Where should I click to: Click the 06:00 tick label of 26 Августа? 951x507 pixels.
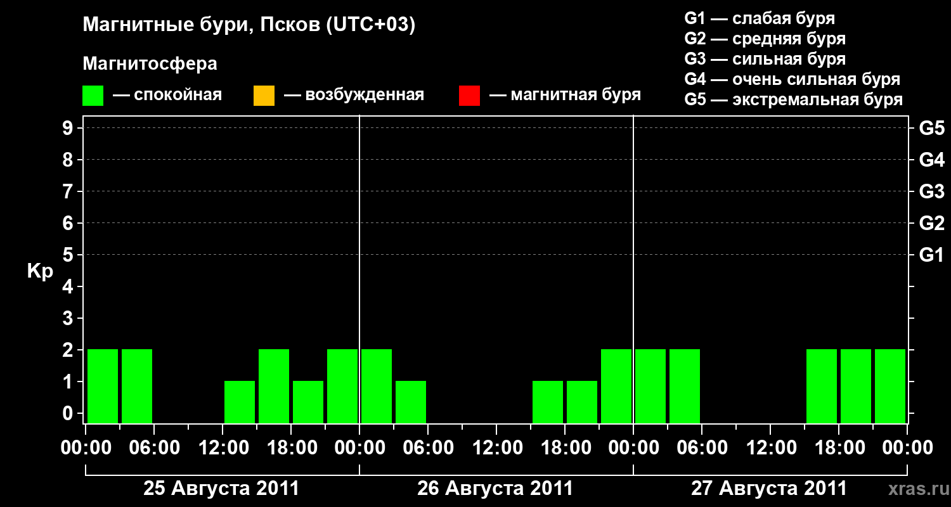pyautogui.click(x=428, y=448)
